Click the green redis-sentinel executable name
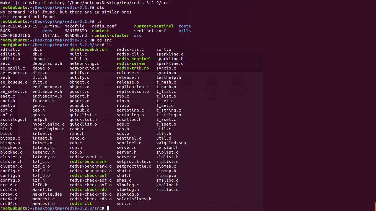This screenshot has height=211, width=376. 134,59
